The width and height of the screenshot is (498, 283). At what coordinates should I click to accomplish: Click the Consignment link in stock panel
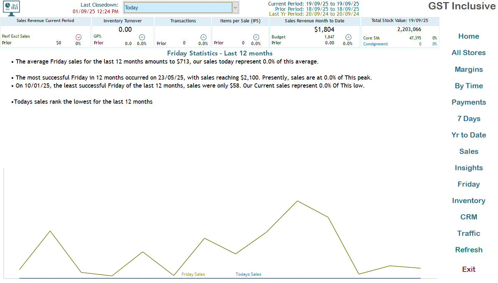pos(375,44)
